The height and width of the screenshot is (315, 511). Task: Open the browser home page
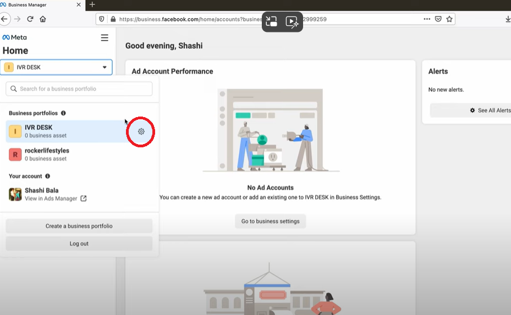click(43, 19)
